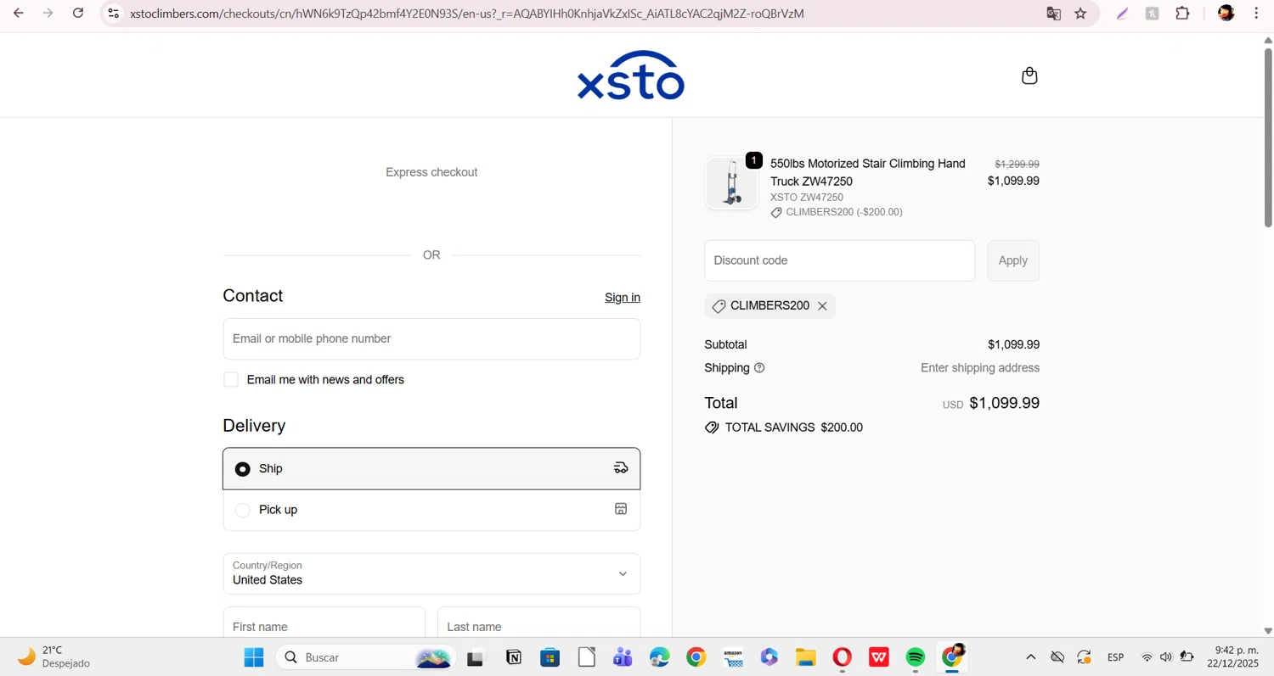Open the Wi-Fi network tray icon
The height and width of the screenshot is (676, 1274).
[1147, 657]
